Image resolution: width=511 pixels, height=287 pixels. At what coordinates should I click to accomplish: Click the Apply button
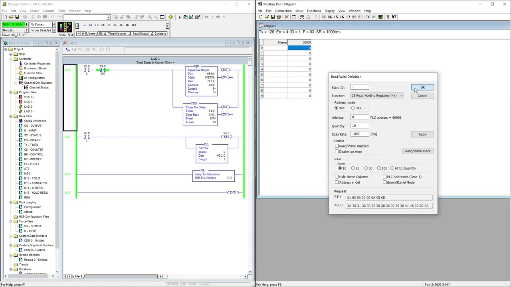click(x=422, y=134)
